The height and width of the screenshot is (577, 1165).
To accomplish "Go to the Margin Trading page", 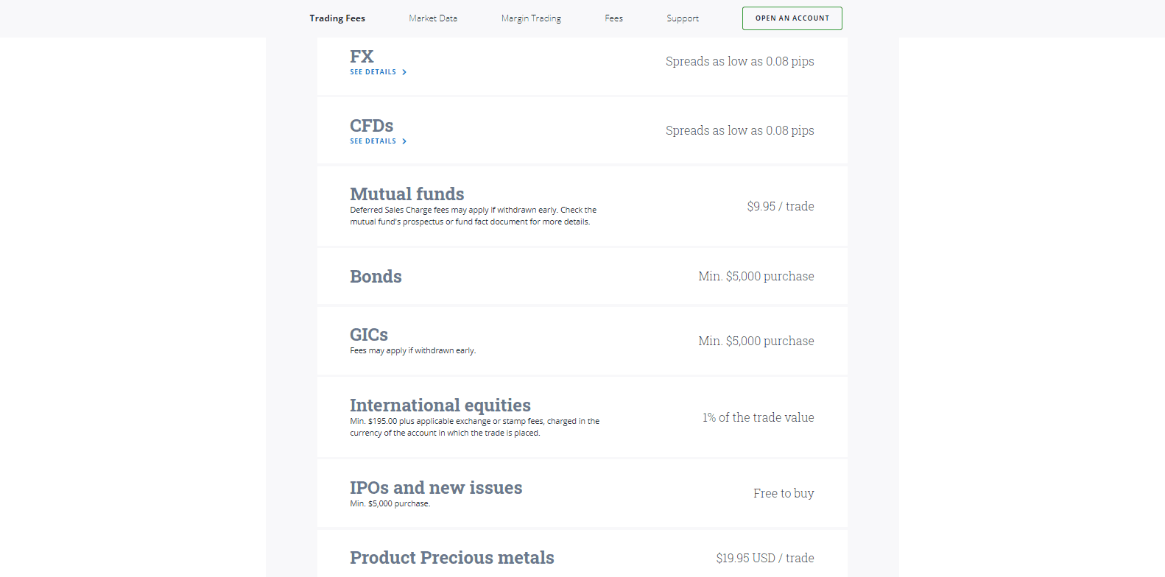I will point(531,18).
